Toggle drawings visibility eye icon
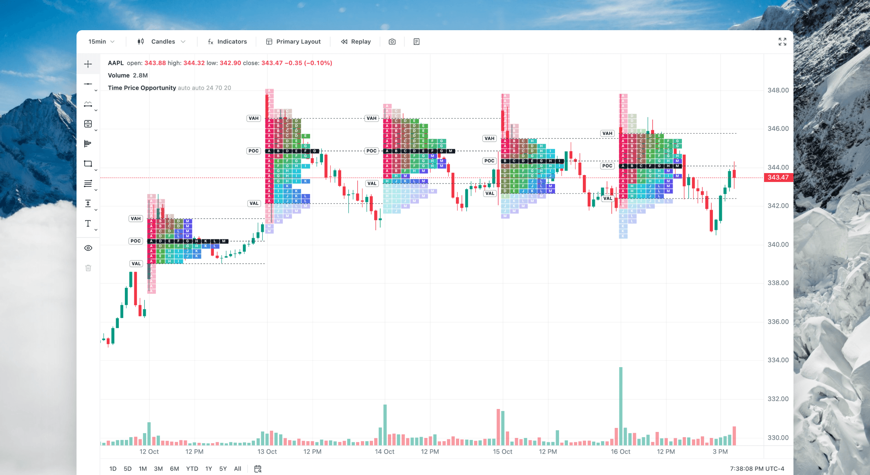Image resolution: width=870 pixels, height=475 pixels. pos(88,248)
